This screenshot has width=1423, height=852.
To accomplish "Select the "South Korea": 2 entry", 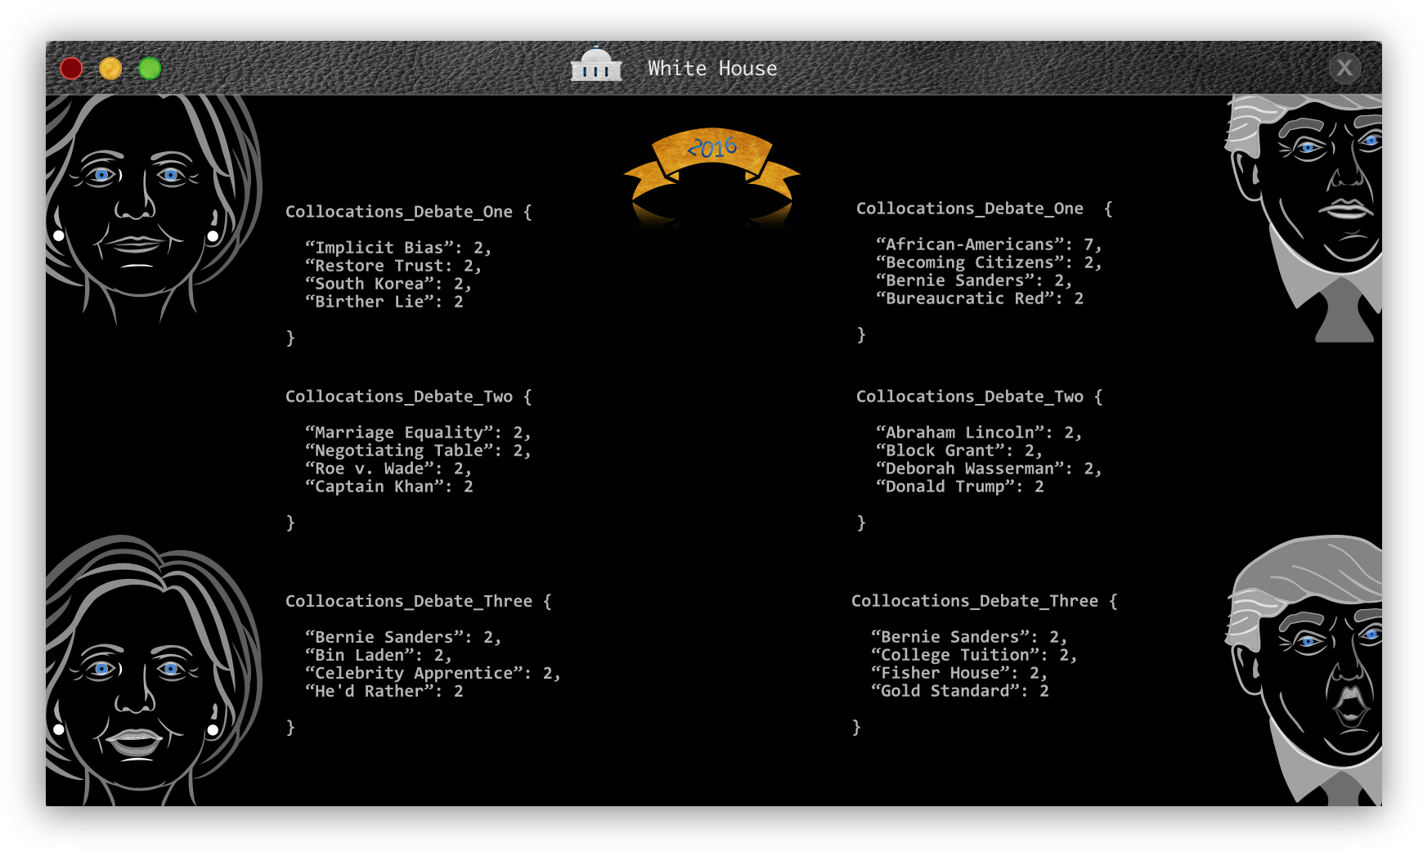I will point(388,284).
